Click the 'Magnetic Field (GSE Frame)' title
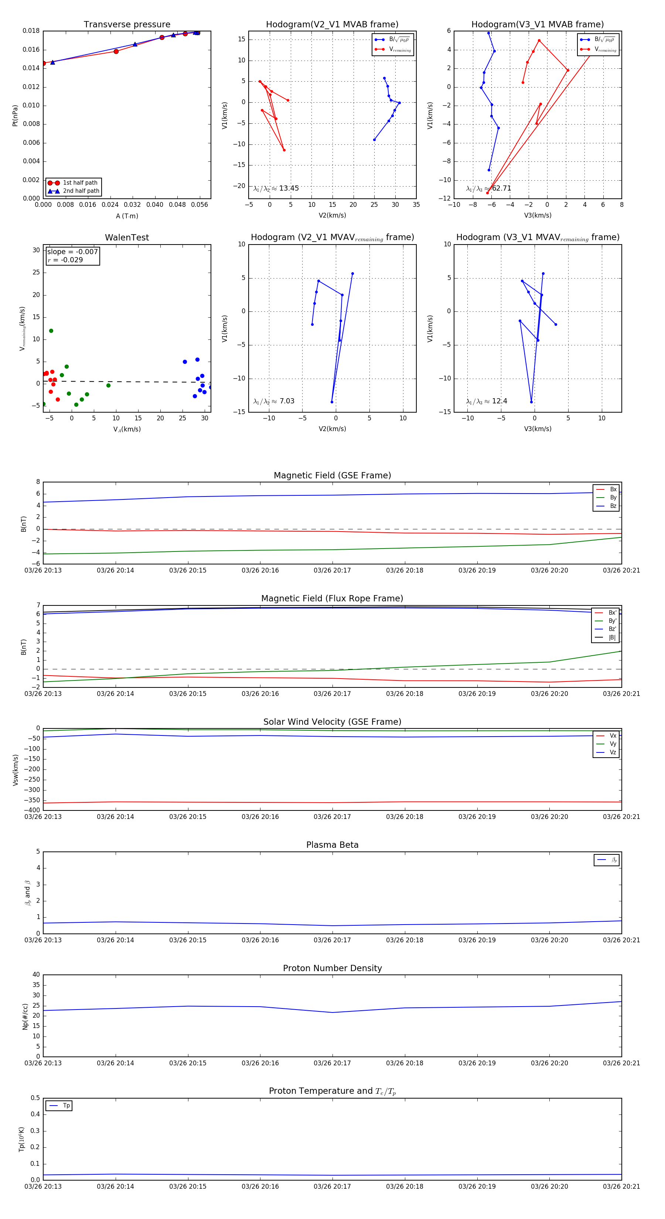 (332, 475)
